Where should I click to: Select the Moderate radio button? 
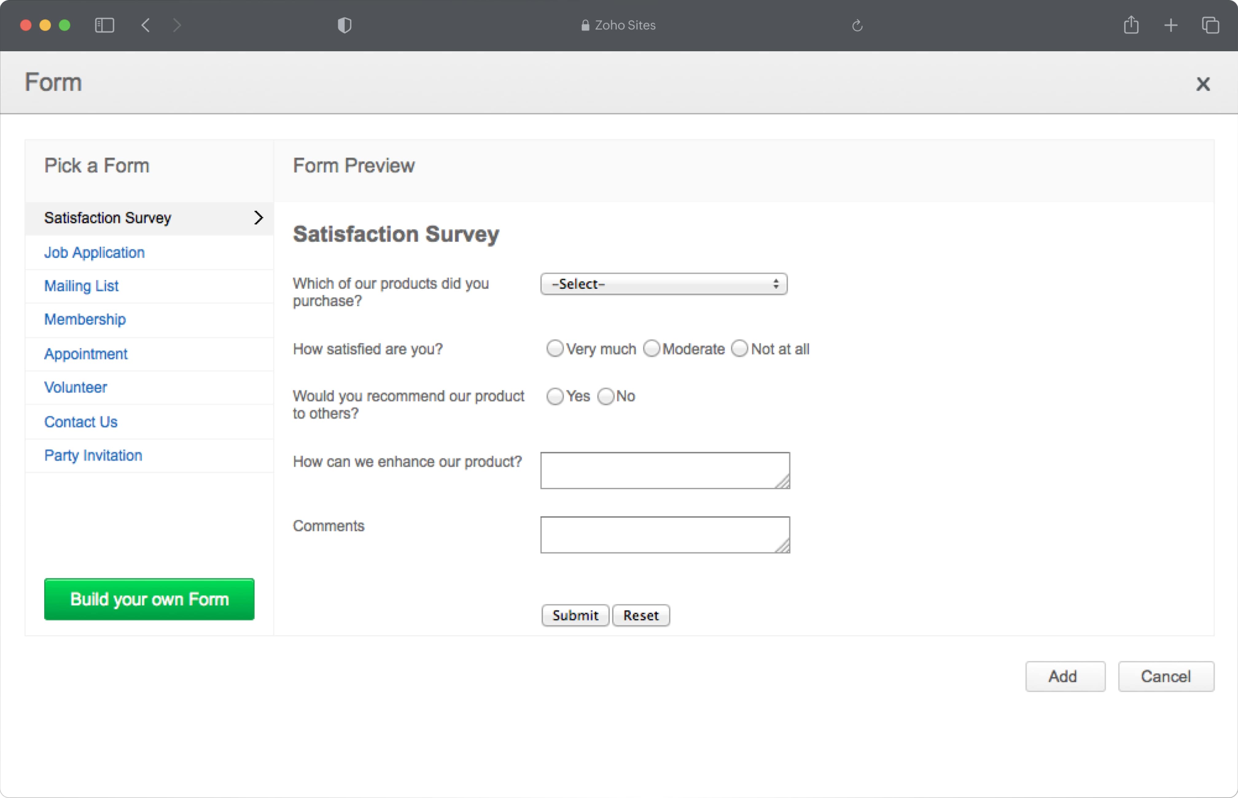651,348
